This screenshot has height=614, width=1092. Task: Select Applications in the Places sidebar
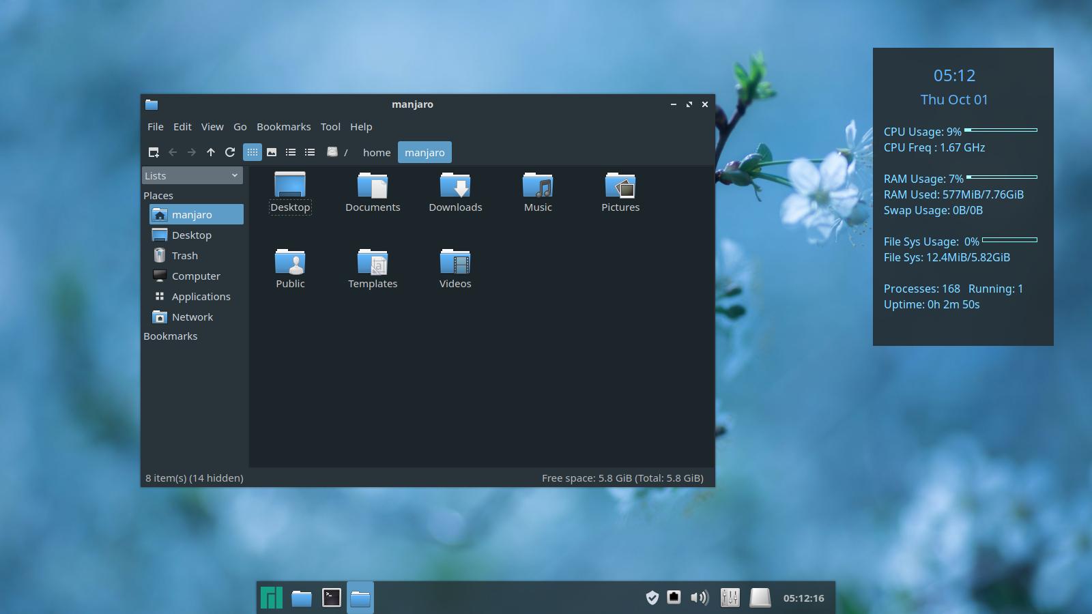(201, 297)
